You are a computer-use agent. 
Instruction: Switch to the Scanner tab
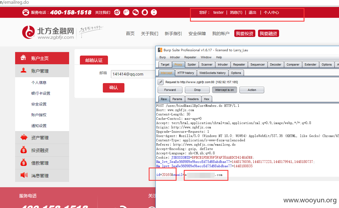(x=207, y=64)
